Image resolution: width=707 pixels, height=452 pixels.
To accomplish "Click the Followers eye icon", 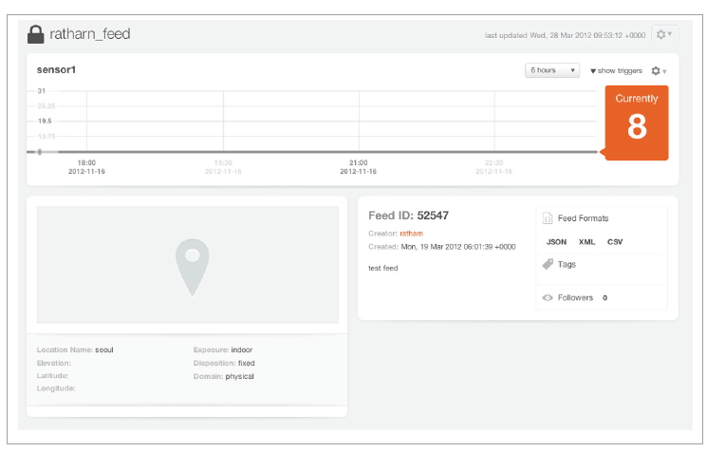I will point(548,298).
